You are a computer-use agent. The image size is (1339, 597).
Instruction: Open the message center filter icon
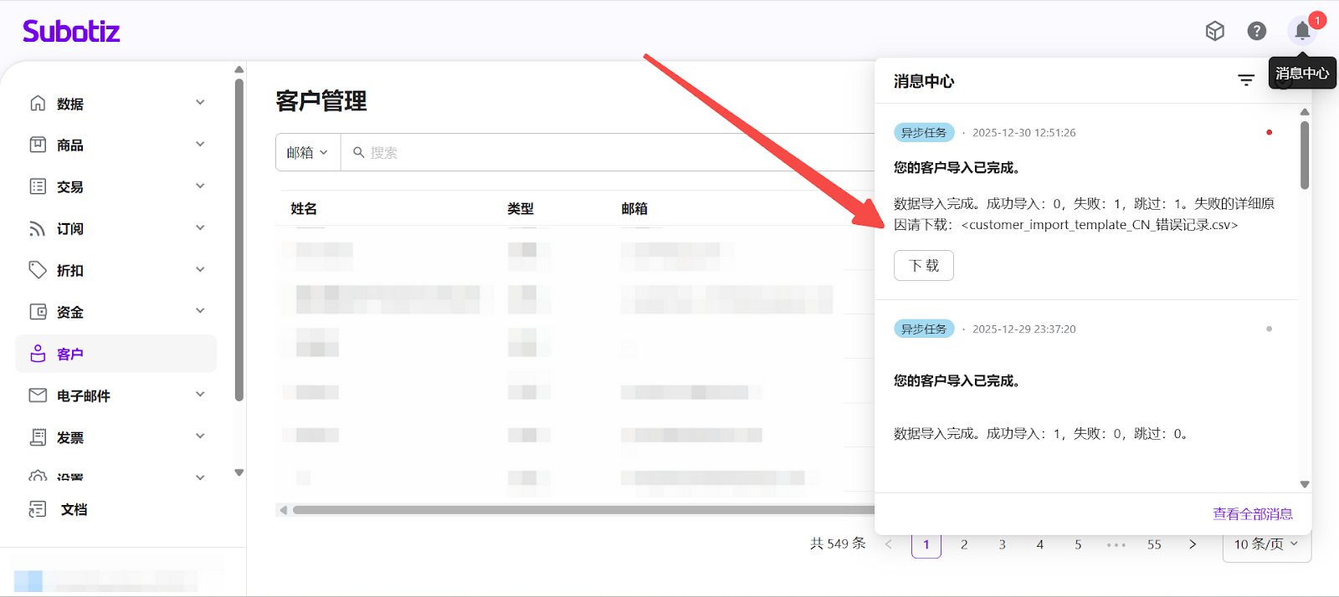click(1246, 80)
